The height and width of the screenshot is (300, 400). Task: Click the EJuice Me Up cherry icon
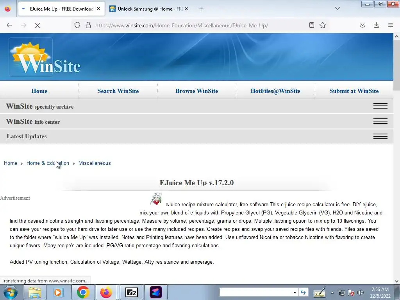coord(156,199)
